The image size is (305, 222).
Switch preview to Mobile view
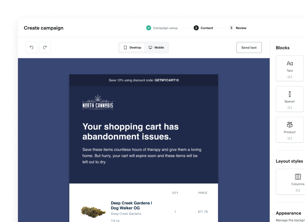point(156,47)
